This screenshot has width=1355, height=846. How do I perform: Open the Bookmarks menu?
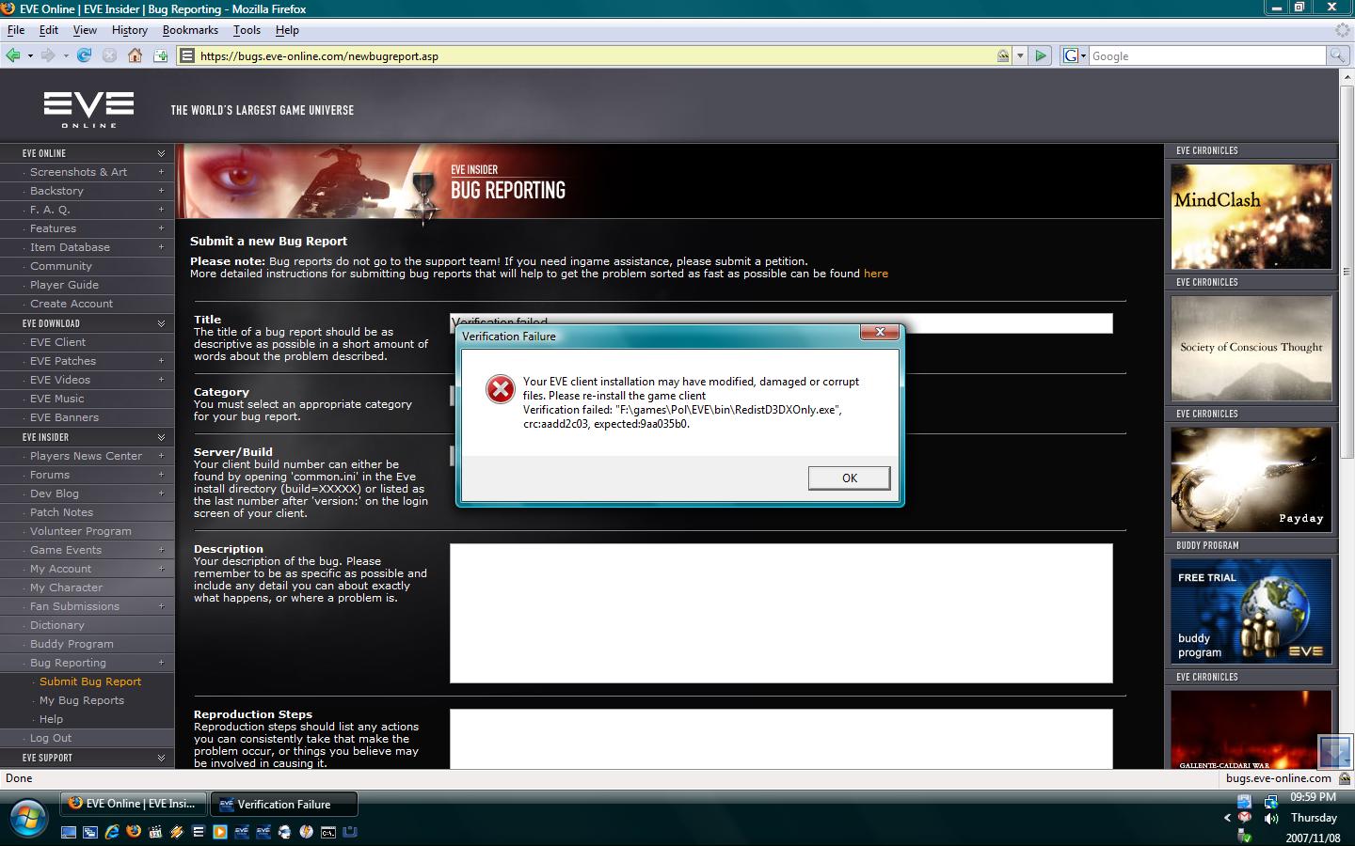click(x=190, y=30)
